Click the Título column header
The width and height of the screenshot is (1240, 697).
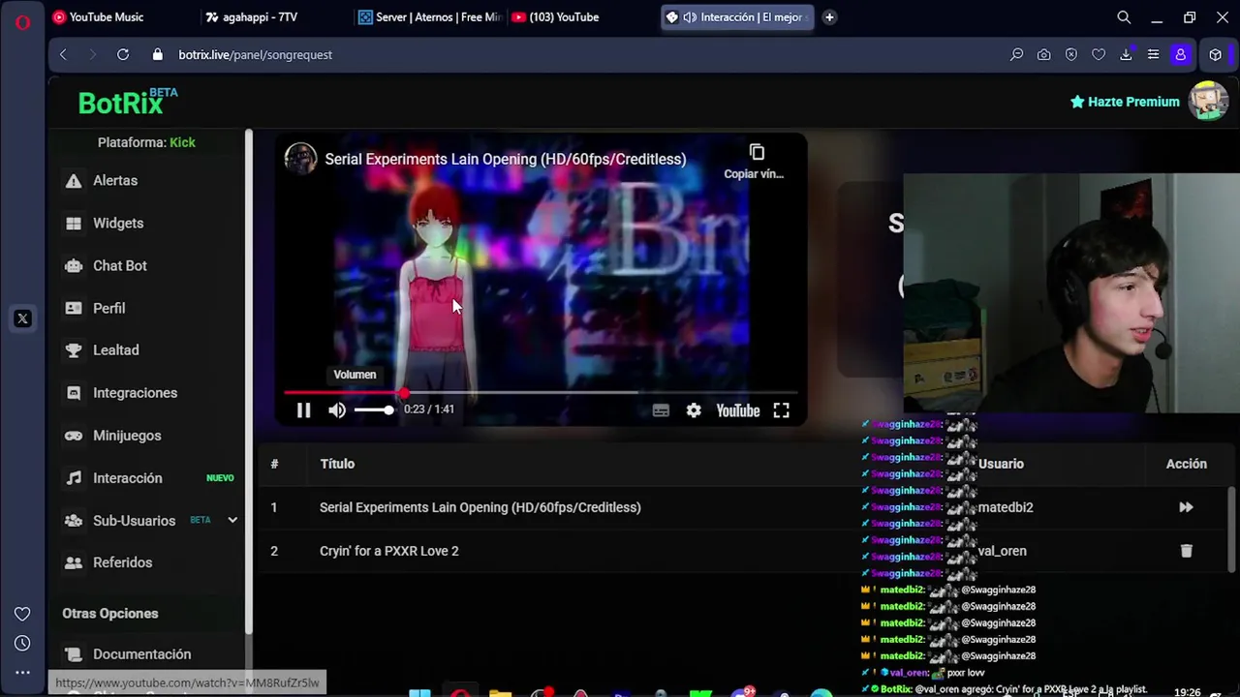pyautogui.click(x=337, y=464)
